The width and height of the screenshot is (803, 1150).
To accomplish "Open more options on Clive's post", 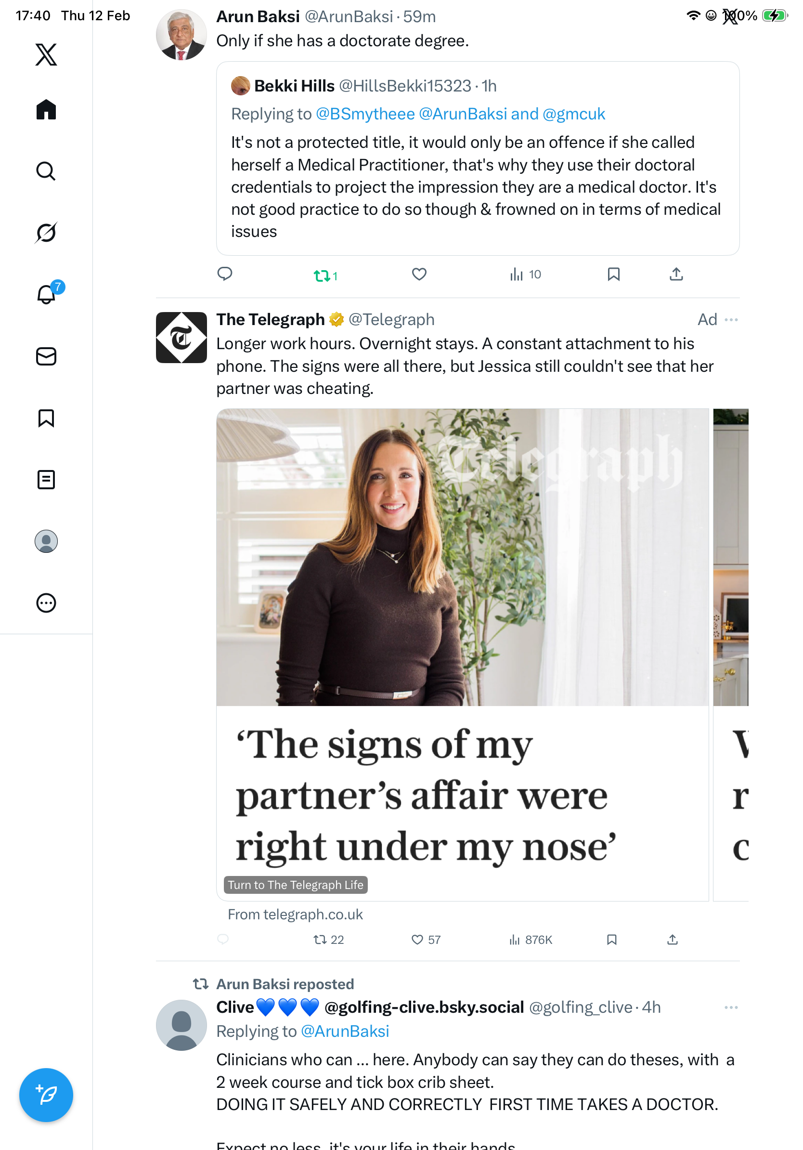I will click(x=731, y=1007).
